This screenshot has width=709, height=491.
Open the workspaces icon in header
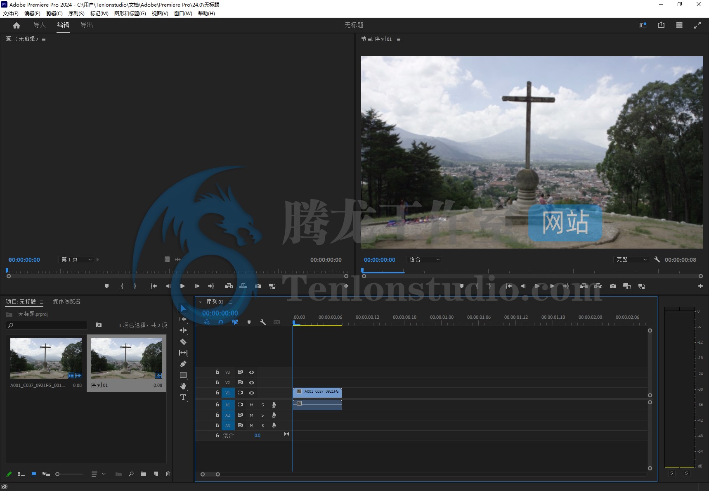click(679, 25)
